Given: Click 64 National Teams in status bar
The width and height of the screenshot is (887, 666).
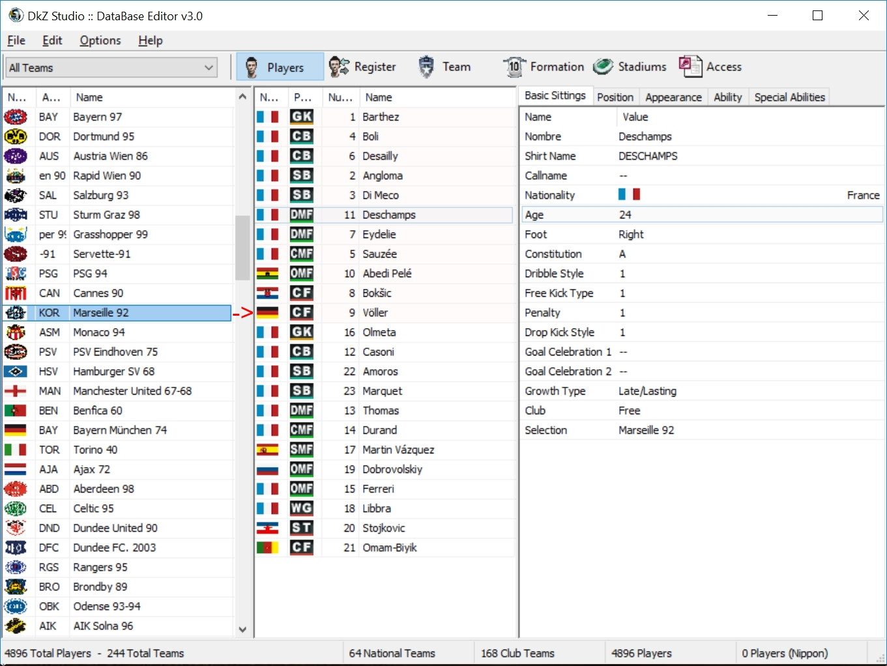Looking at the screenshot, I should (x=392, y=653).
